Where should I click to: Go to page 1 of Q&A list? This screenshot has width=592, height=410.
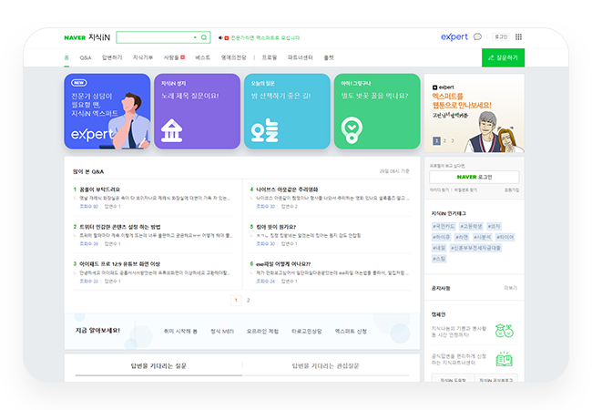point(236,300)
